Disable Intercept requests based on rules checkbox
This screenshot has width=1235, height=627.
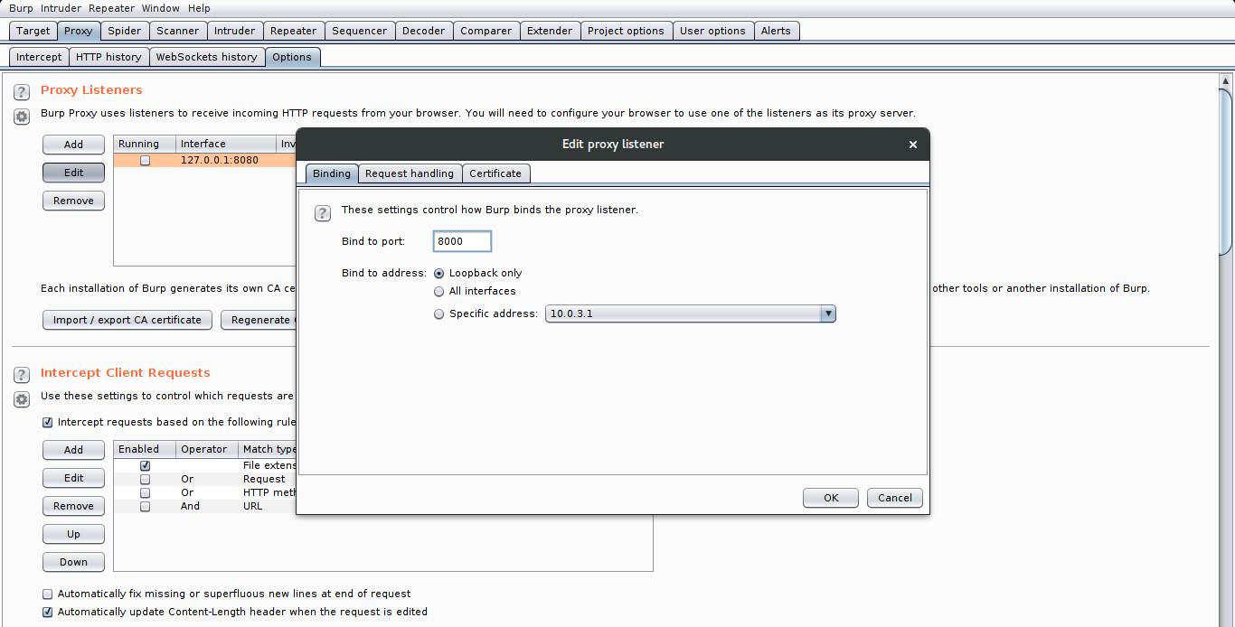click(x=48, y=422)
